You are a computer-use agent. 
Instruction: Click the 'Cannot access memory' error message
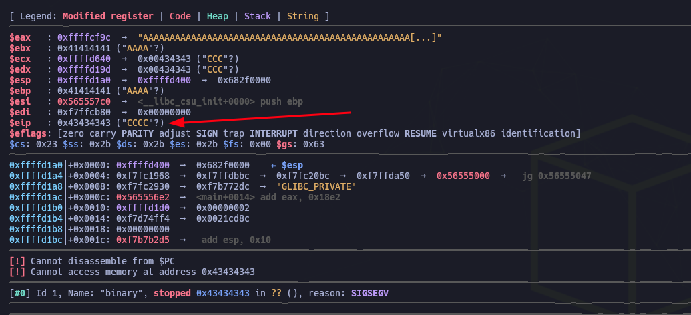pos(140,271)
